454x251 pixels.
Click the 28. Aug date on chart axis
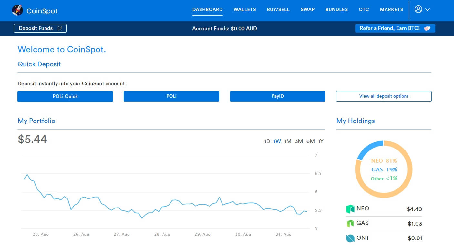click(x=162, y=234)
